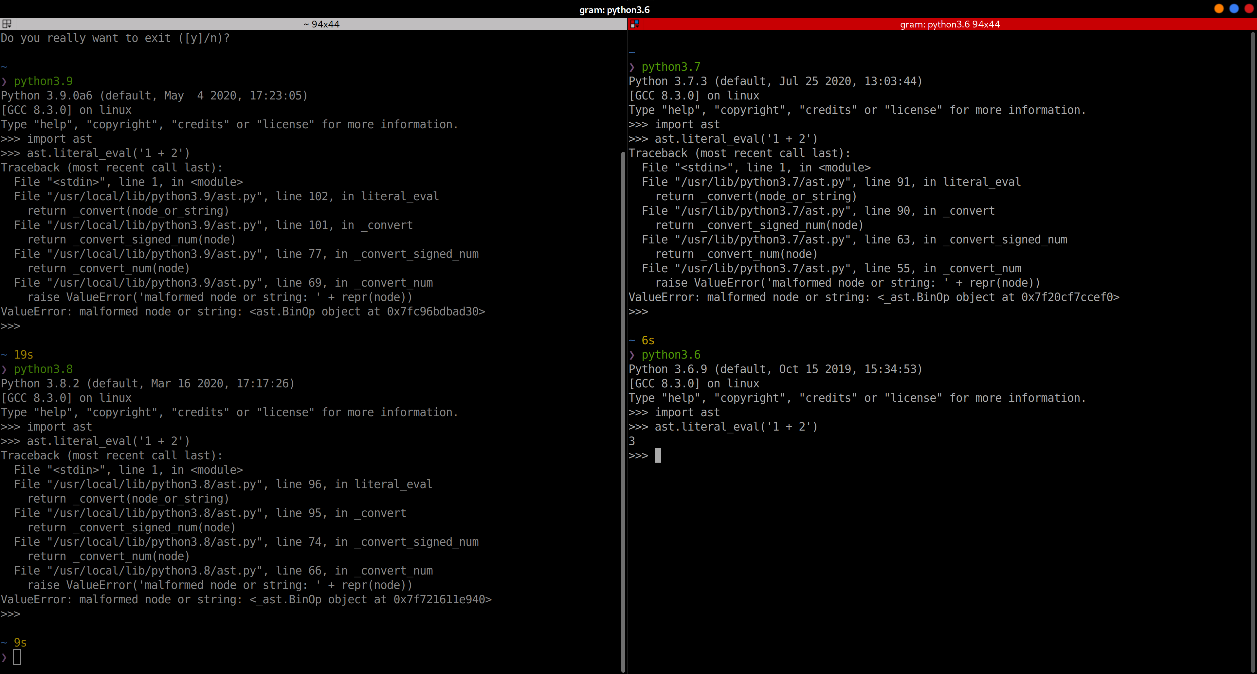This screenshot has height=674, width=1257.
Task: Click the python3.8 'line 66, in _convert_num' row
Action: (223, 571)
